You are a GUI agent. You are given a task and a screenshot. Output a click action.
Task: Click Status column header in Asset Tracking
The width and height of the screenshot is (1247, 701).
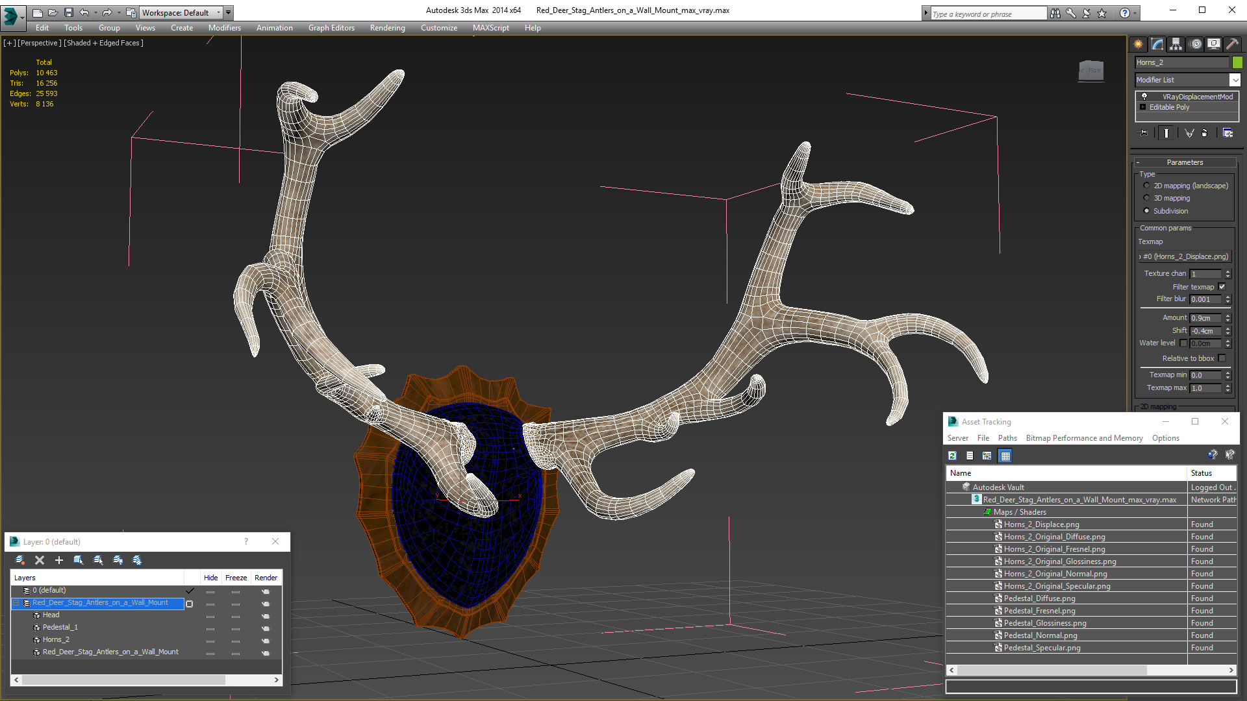tap(1211, 473)
